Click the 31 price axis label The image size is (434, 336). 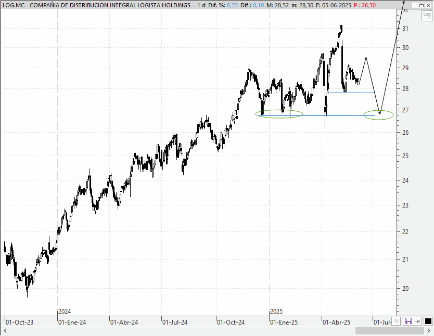pos(405,29)
